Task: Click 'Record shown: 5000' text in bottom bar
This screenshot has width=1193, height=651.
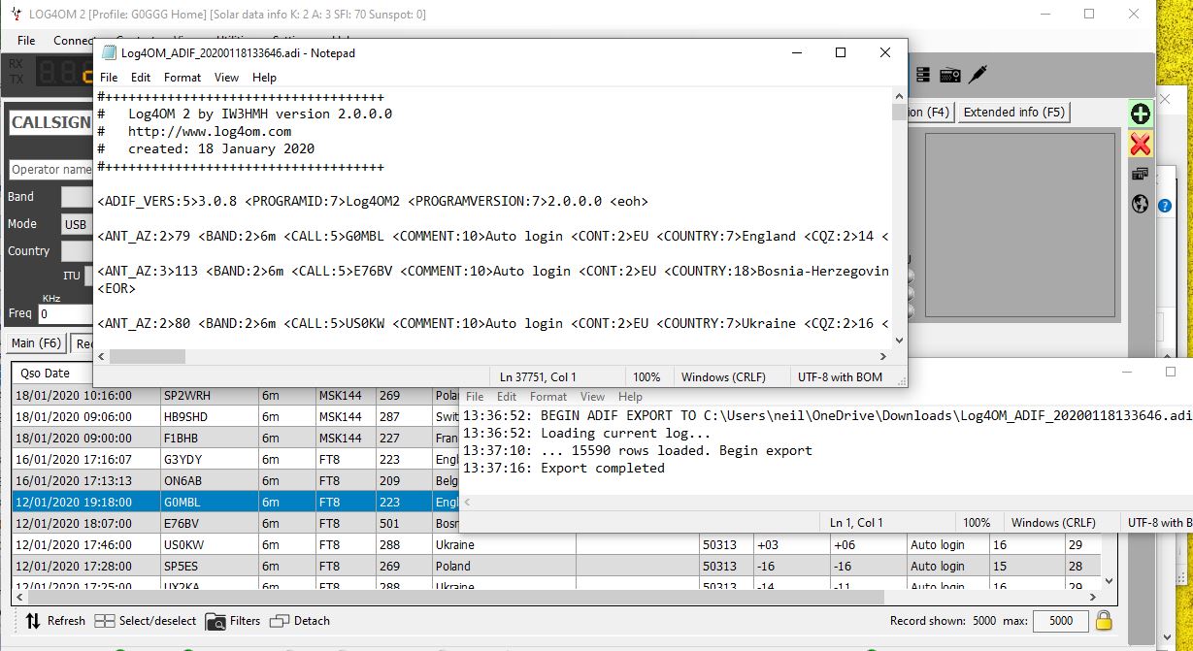Action: coord(943,621)
